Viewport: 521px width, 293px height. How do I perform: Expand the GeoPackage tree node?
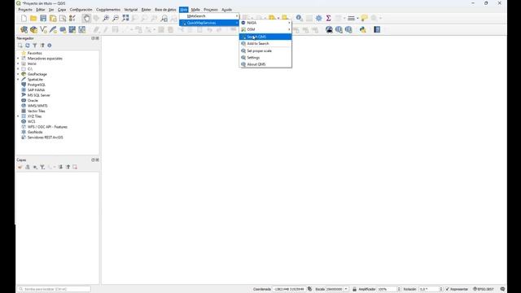tap(18, 74)
